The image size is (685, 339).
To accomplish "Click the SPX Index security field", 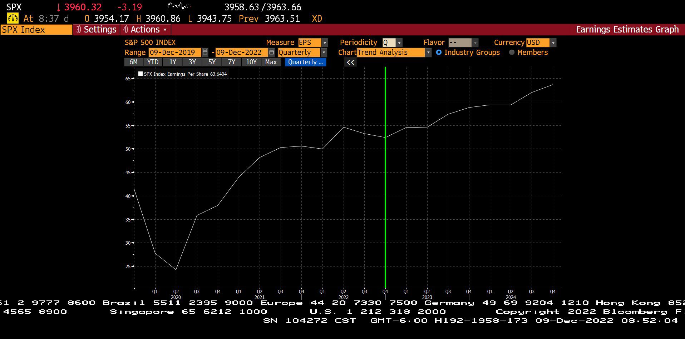I will (36, 30).
